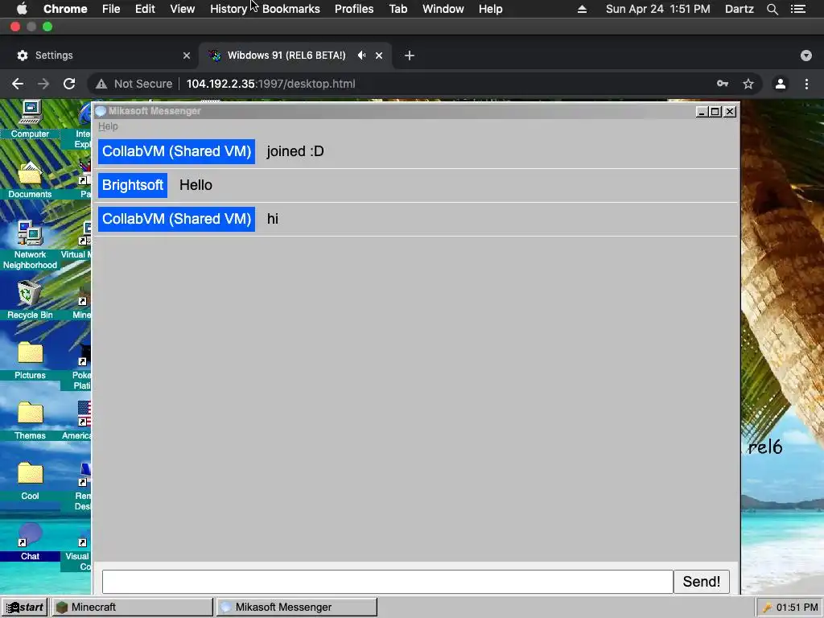Open the Notification Center list icon
Image resolution: width=824 pixels, height=618 pixels.
pyautogui.click(x=798, y=9)
